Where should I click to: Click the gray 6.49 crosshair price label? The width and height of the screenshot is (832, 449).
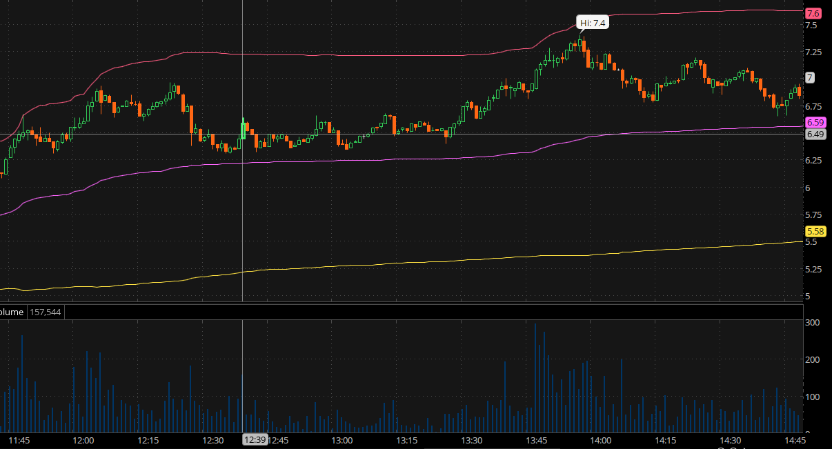point(815,134)
